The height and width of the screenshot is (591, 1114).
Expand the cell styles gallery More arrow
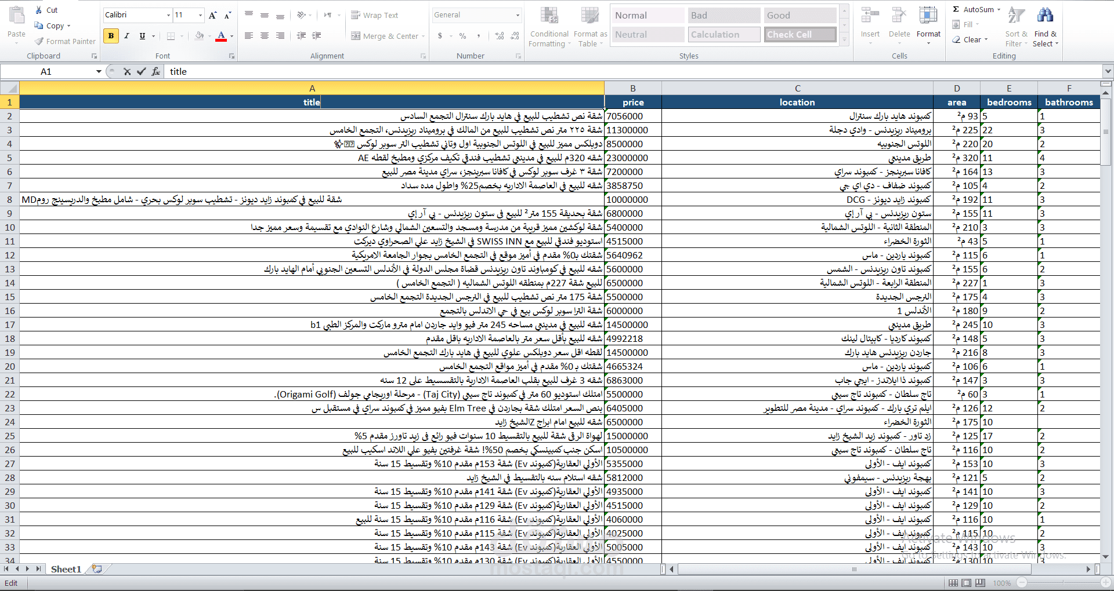(x=845, y=40)
